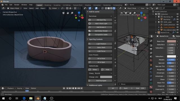Open the View Layer properties tab
Image resolution: width=180 pixels, height=101 pixels.
tap(151, 53)
